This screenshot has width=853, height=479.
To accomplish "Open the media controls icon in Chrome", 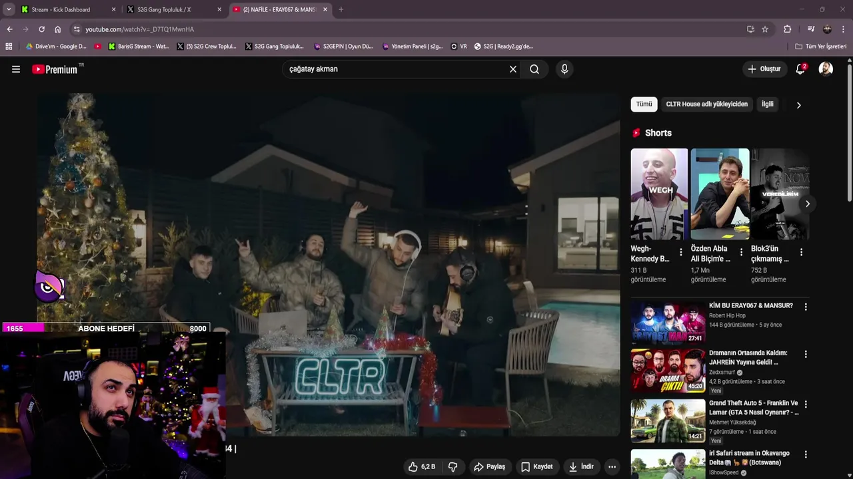I will click(x=811, y=29).
